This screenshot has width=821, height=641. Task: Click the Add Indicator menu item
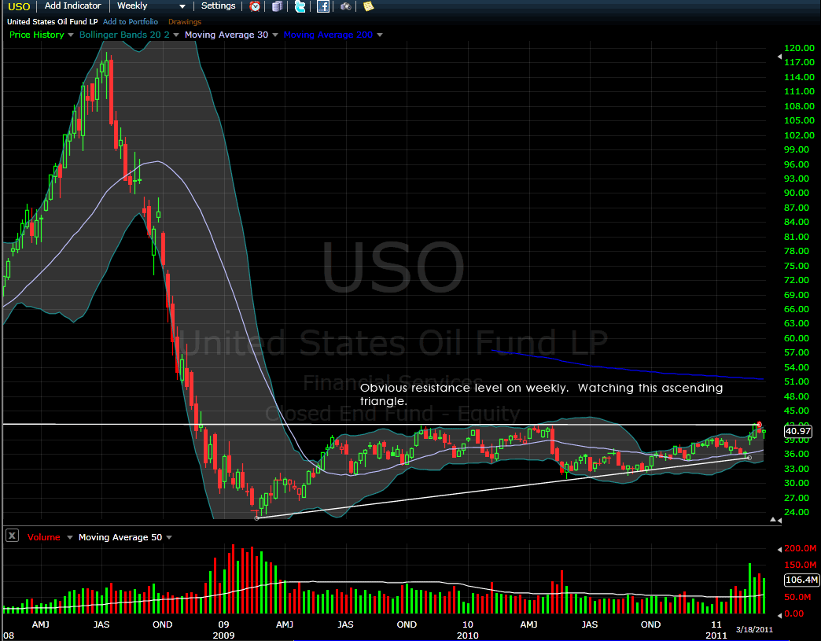pyautogui.click(x=72, y=6)
